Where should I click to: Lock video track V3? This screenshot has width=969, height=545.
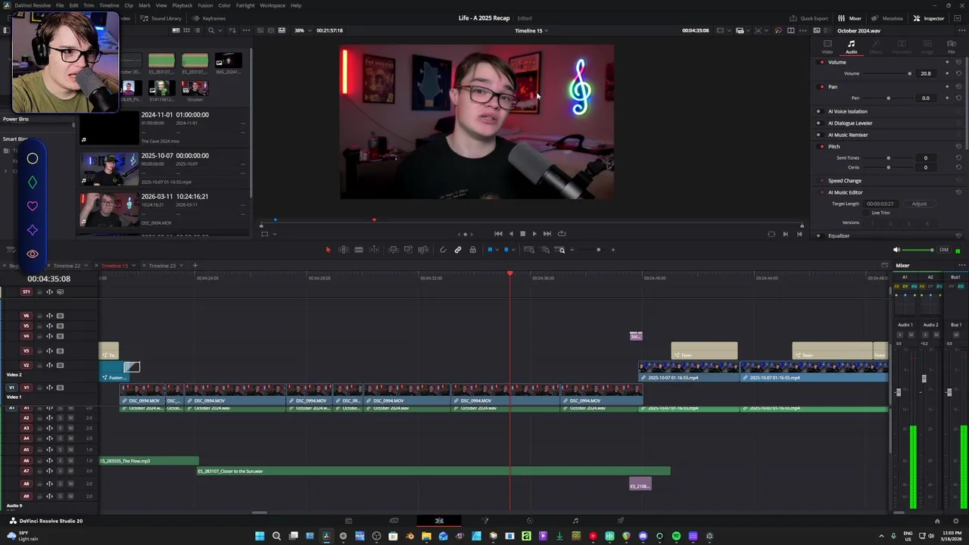click(x=39, y=350)
